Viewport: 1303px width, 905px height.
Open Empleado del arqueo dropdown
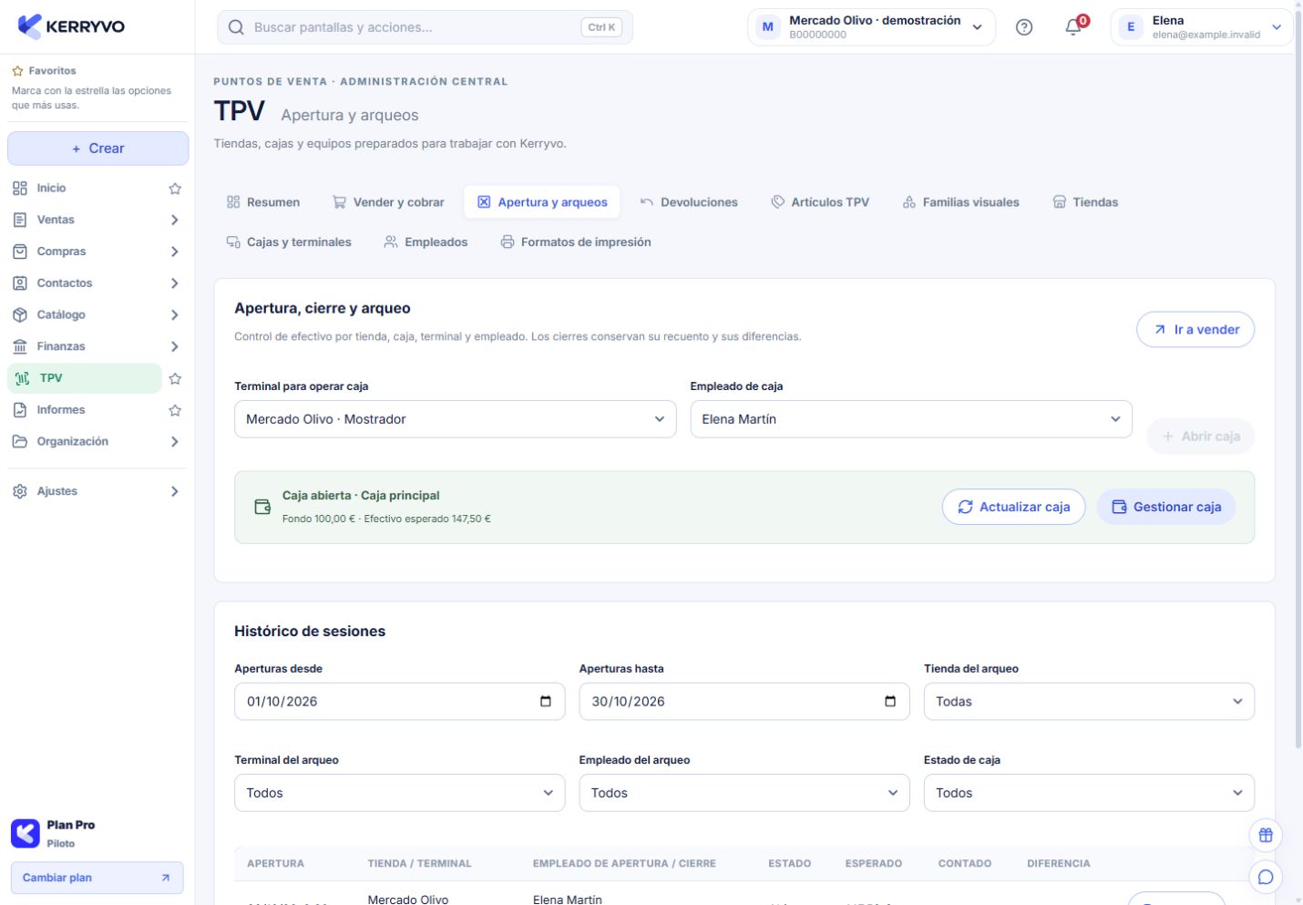(744, 793)
